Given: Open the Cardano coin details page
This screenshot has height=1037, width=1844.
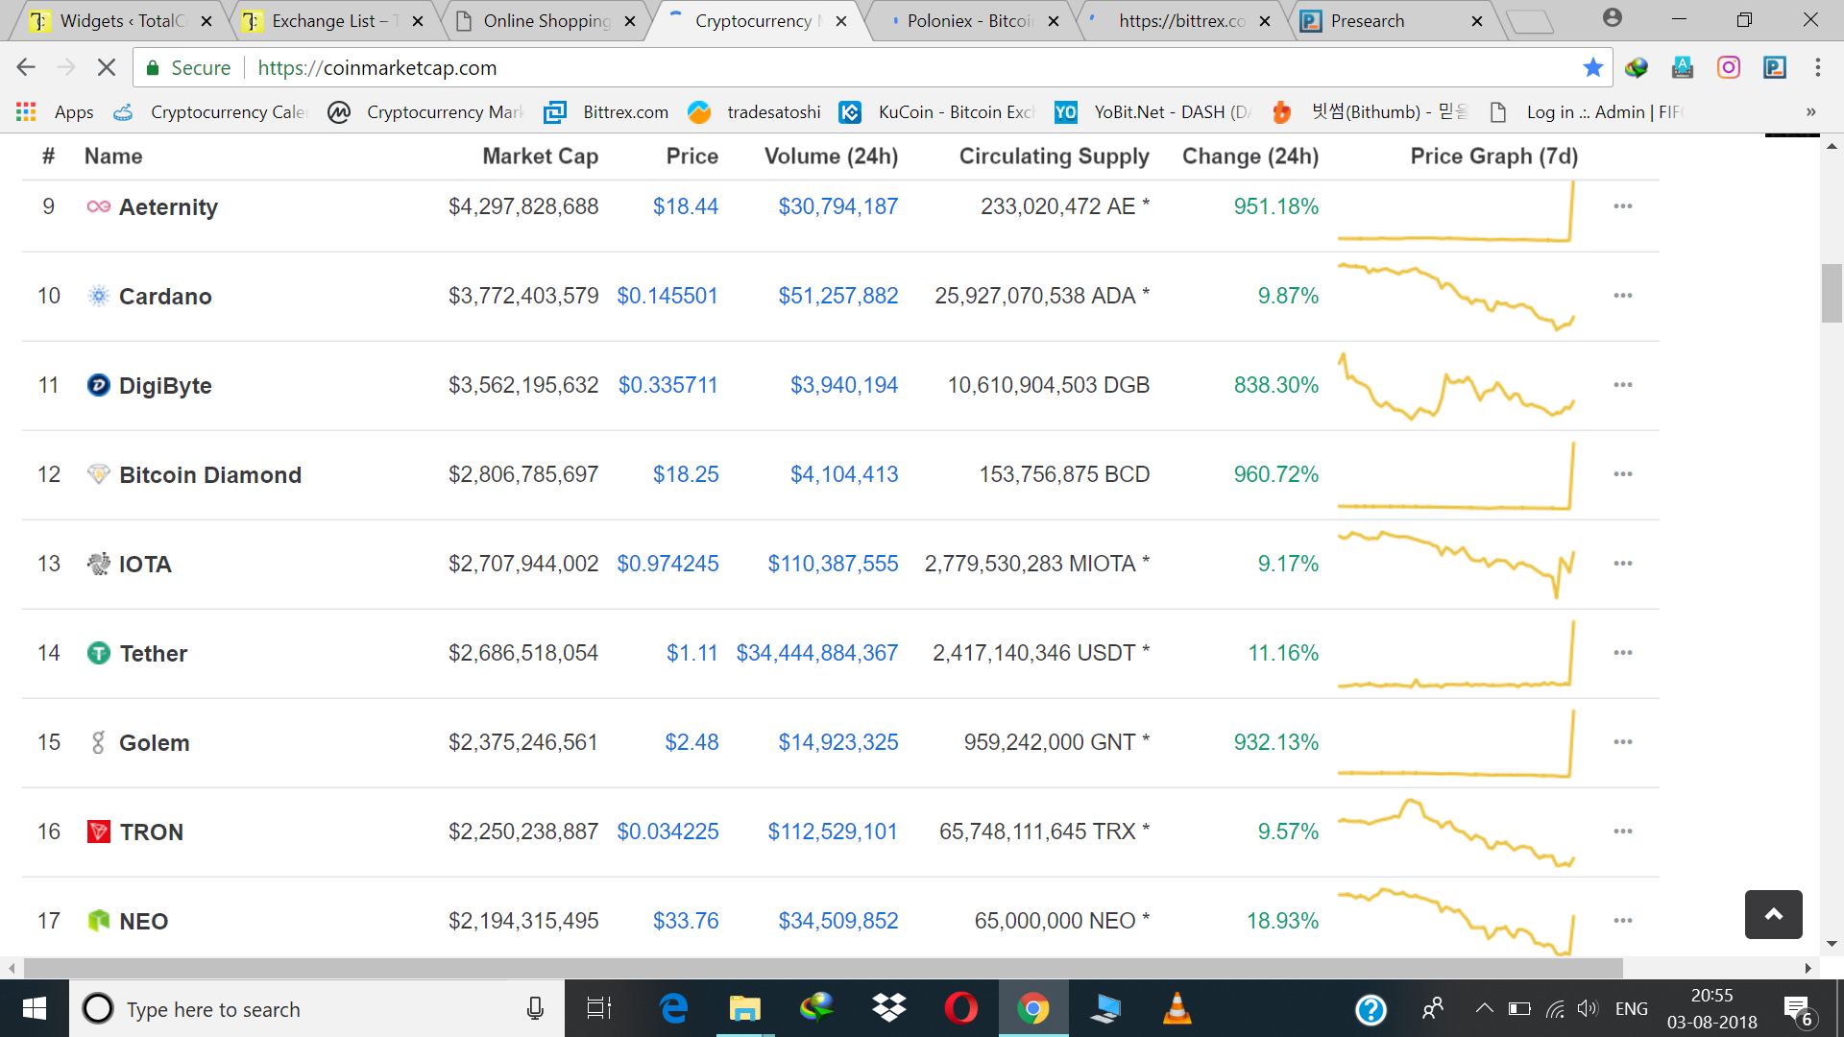Looking at the screenshot, I should pos(165,296).
